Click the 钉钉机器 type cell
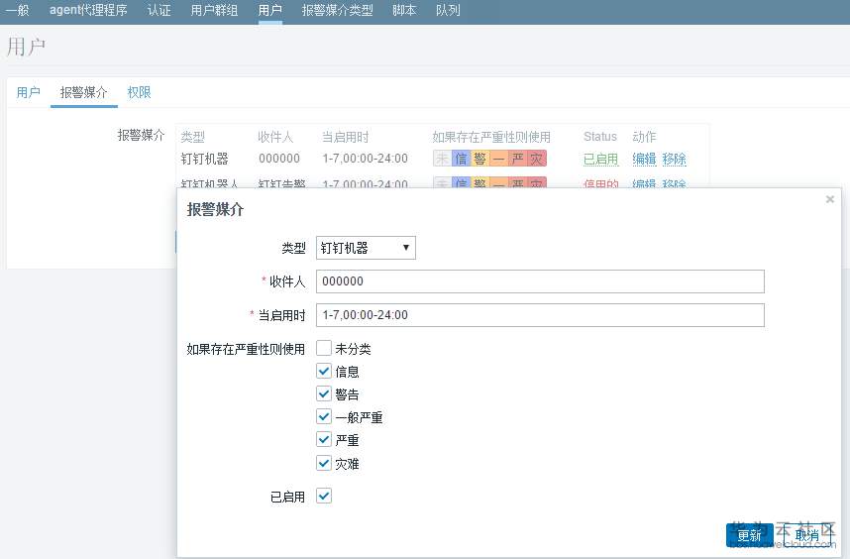Screen dimensions: 850x559 pos(204,159)
